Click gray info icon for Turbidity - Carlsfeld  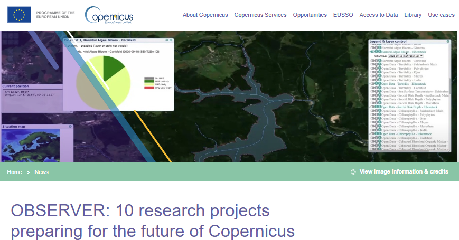(x=376, y=88)
